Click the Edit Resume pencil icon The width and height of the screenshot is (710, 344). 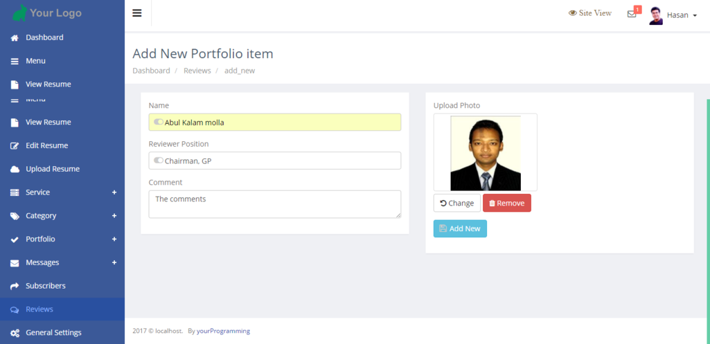click(x=15, y=146)
